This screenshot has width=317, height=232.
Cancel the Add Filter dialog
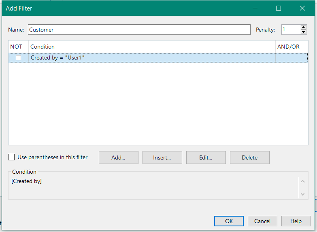(262, 221)
